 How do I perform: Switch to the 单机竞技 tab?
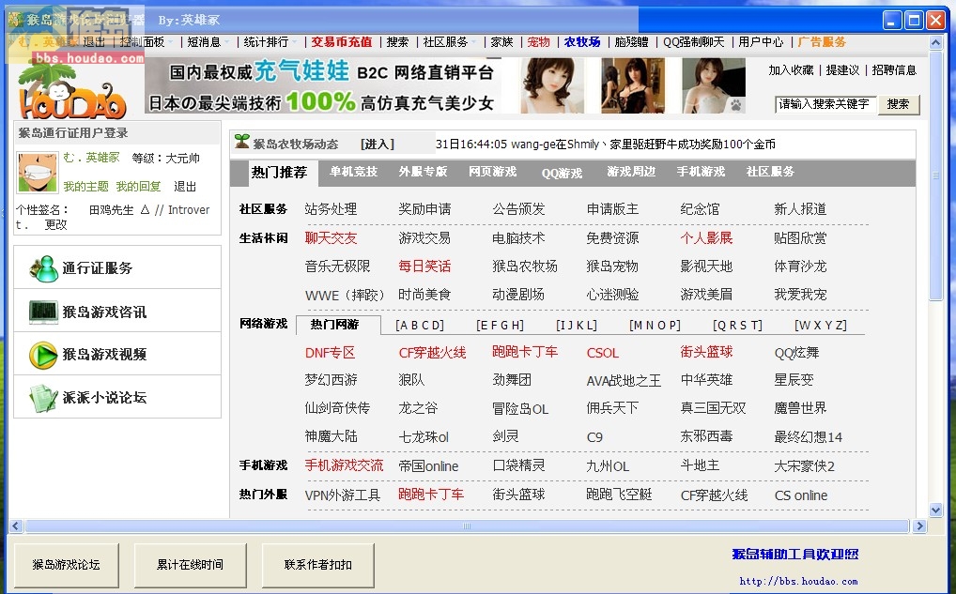pyautogui.click(x=354, y=172)
